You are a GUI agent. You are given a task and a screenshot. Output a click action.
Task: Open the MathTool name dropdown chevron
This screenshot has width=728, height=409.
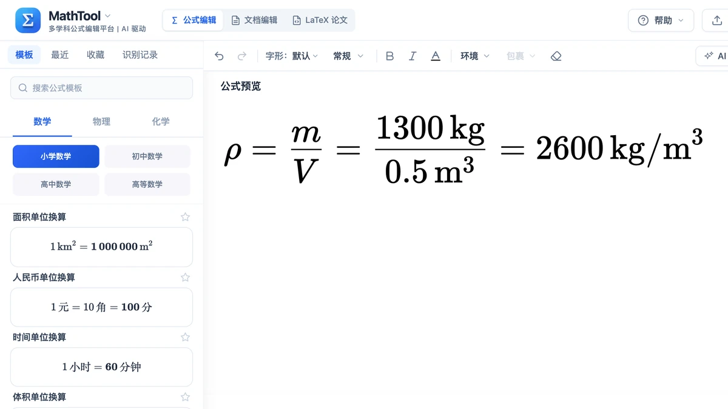tap(108, 16)
